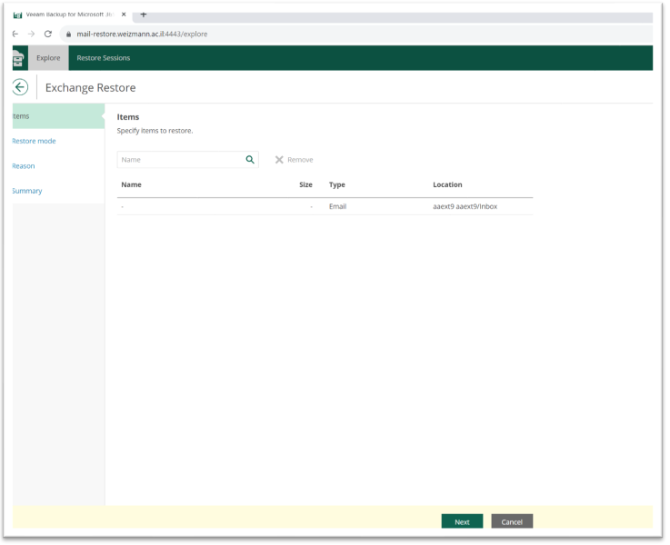Click Remove above the items table
The width and height of the screenshot is (670, 545).
click(x=294, y=160)
